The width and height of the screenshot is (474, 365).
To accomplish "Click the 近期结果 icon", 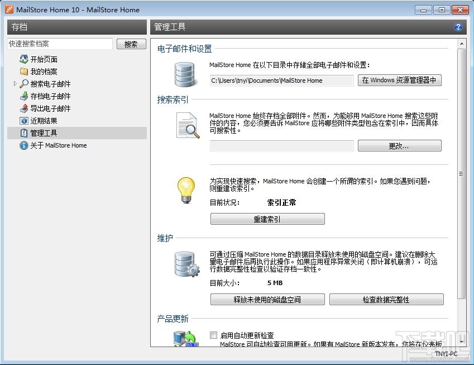I will point(24,121).
